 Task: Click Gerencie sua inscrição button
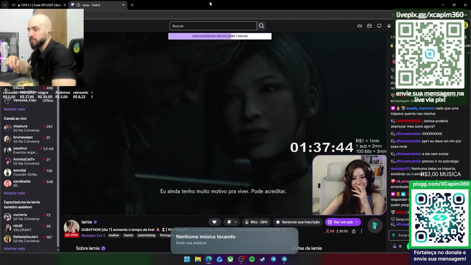coord(298,222)
